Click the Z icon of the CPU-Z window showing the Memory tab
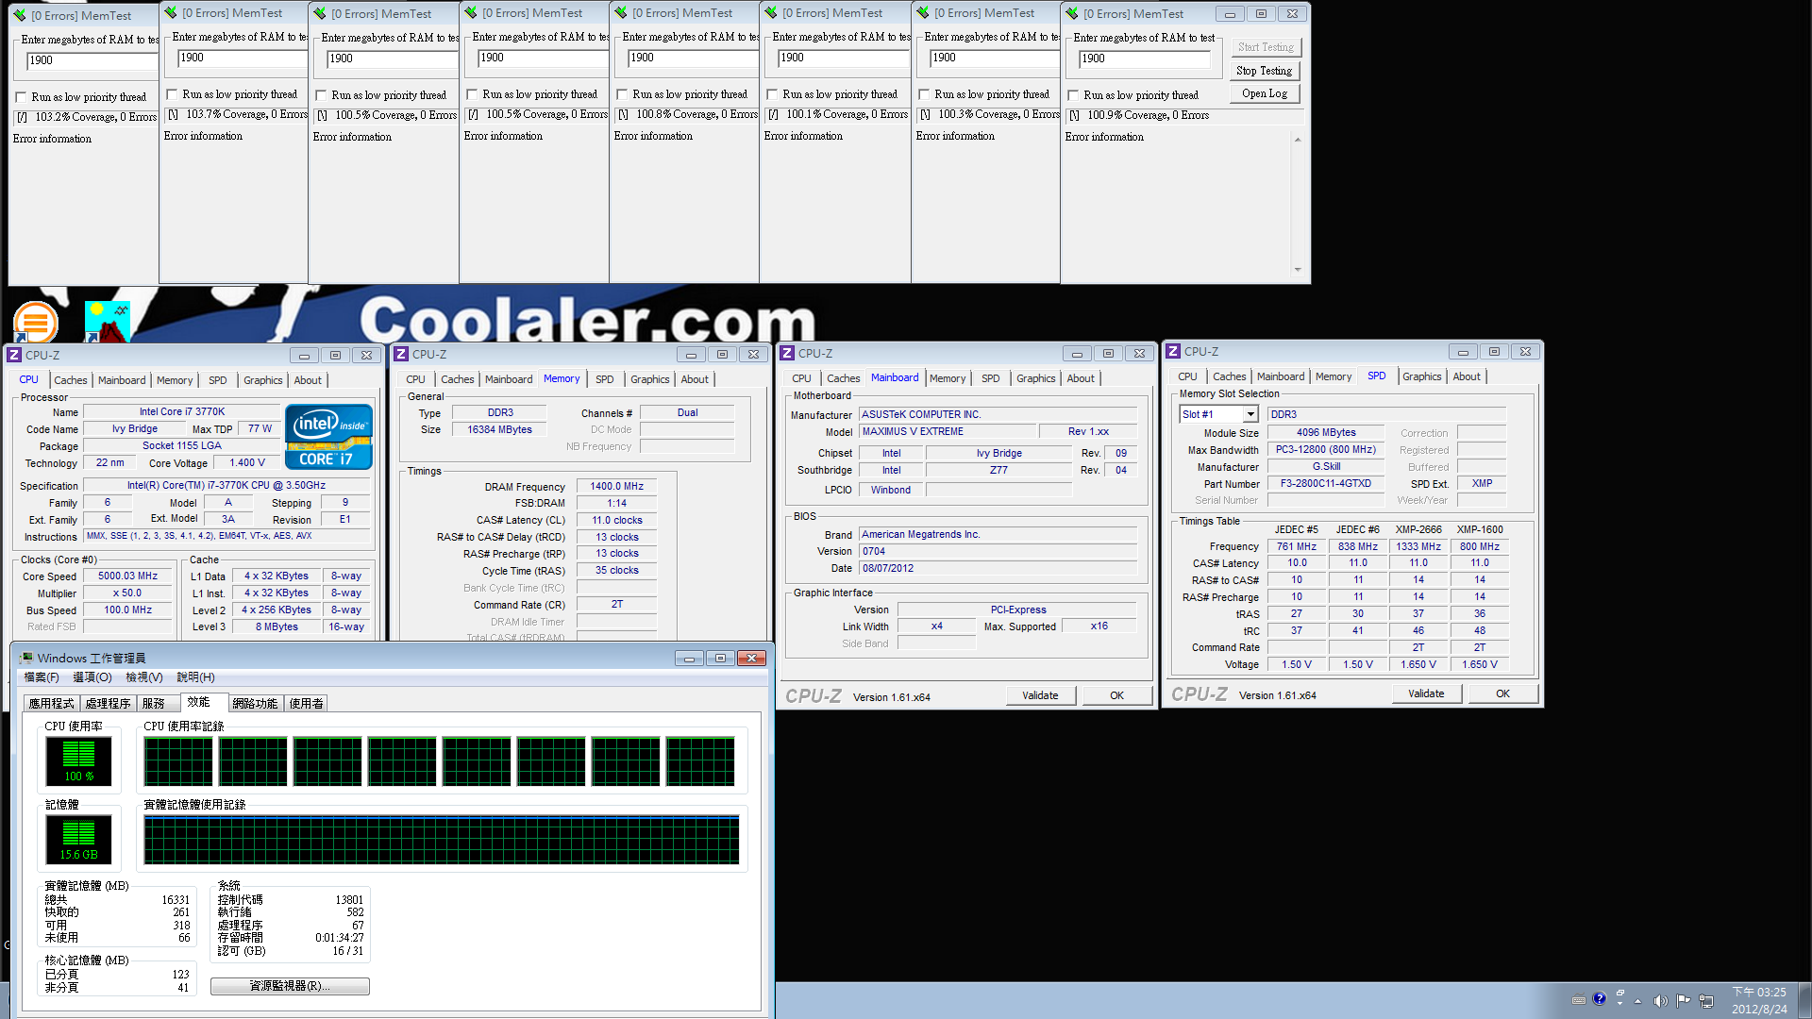Image resolution: width=1812 pixels, height=1019 pixels. coord(401,354)
